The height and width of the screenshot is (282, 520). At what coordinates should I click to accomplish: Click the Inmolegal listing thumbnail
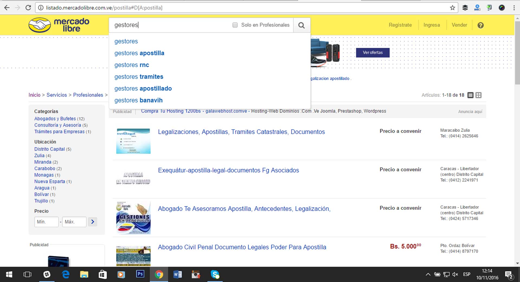coord(133,141)
